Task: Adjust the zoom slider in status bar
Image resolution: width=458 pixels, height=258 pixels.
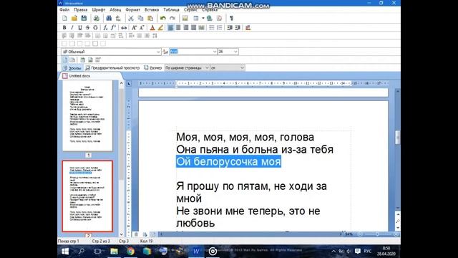Action: click(x=377, y=234)
